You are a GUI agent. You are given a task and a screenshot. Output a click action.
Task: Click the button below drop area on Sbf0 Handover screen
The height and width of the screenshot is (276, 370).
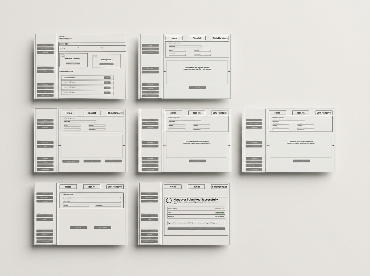pyautogui.click(x=197, y=161)
